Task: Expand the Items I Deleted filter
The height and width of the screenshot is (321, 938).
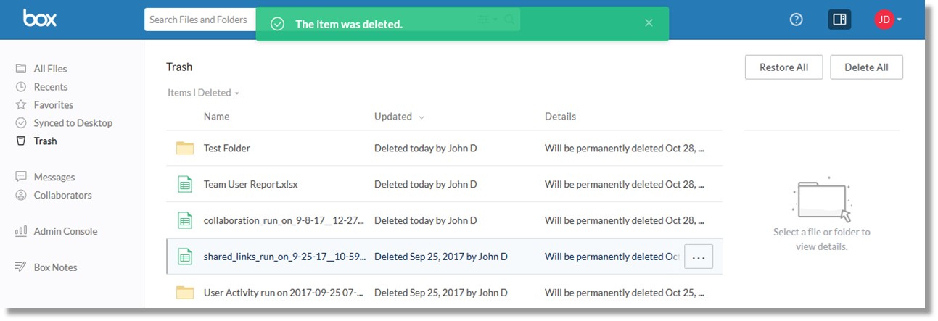Action: [203, 93]
